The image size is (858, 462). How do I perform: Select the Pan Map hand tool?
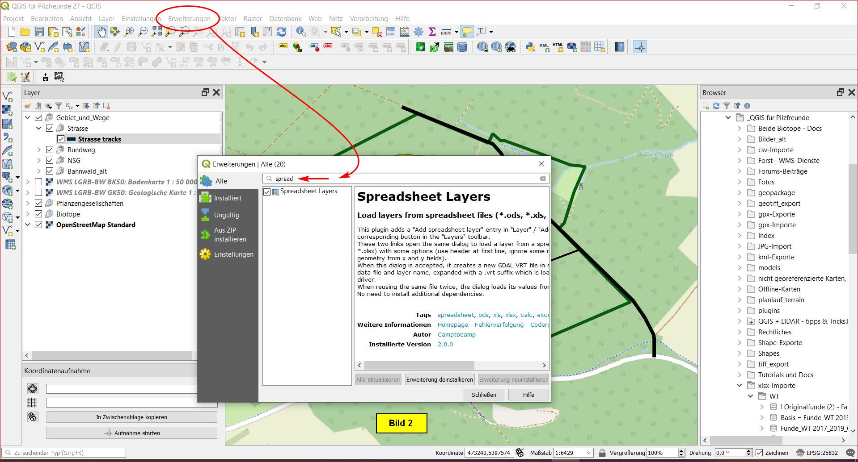pos(101,32)
